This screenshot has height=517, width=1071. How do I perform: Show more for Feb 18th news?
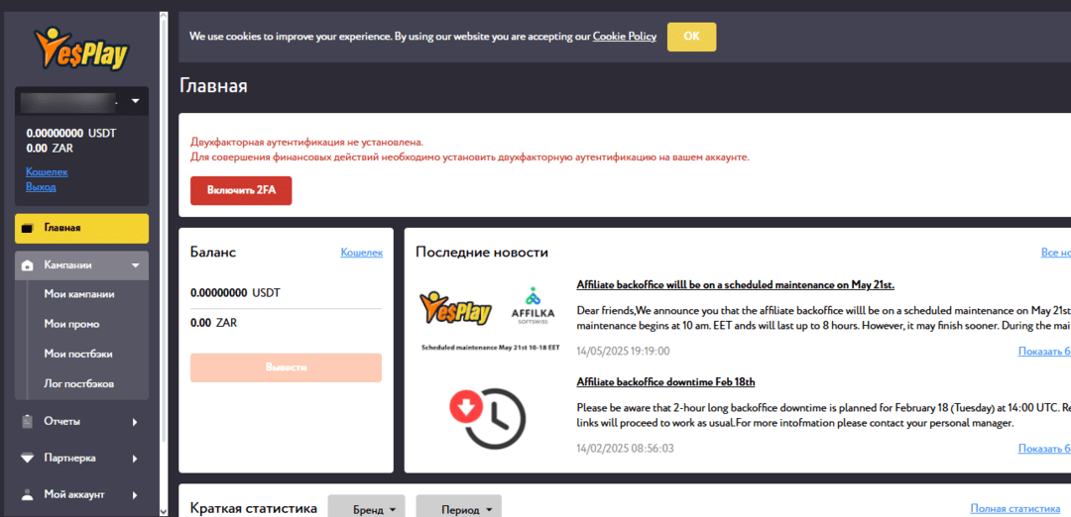click(1044, 448)
